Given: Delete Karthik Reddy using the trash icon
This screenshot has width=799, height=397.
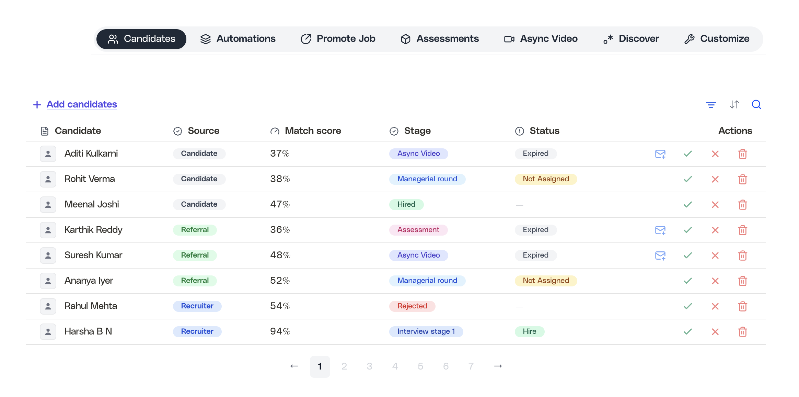Looking at the screenshot, I should pos(743,230).
